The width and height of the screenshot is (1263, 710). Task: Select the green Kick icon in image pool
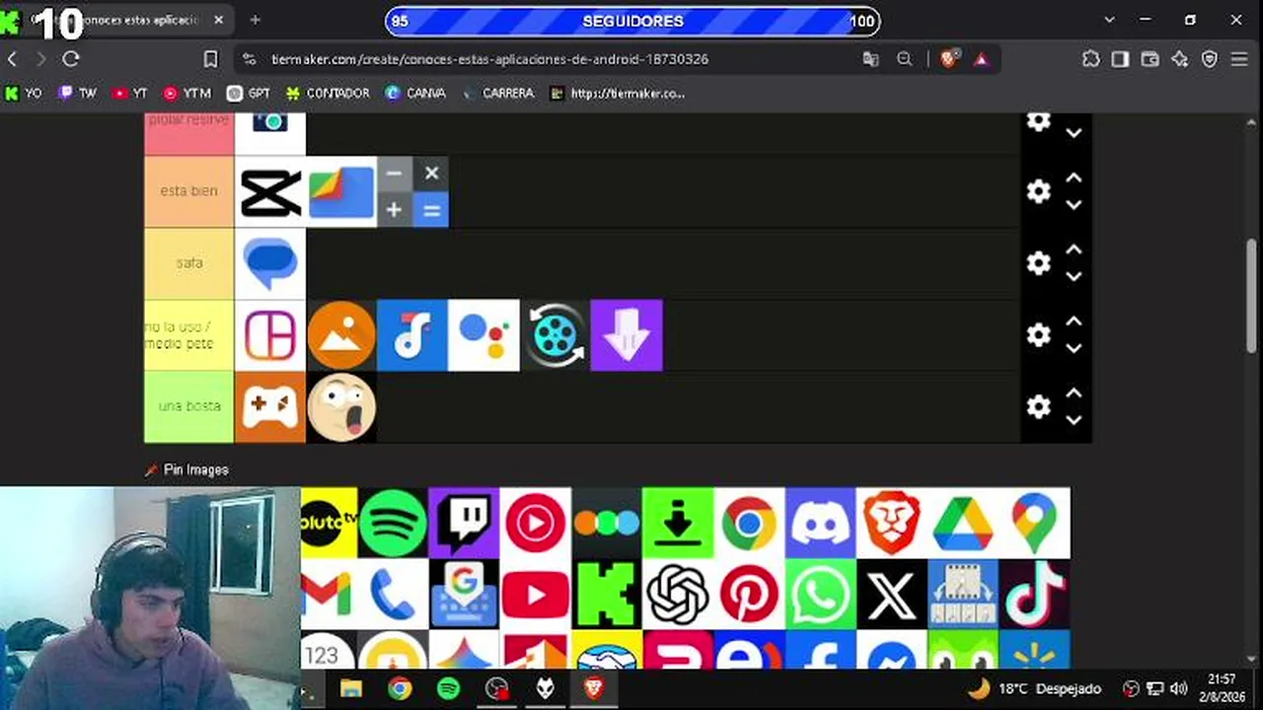click(606, 594)
